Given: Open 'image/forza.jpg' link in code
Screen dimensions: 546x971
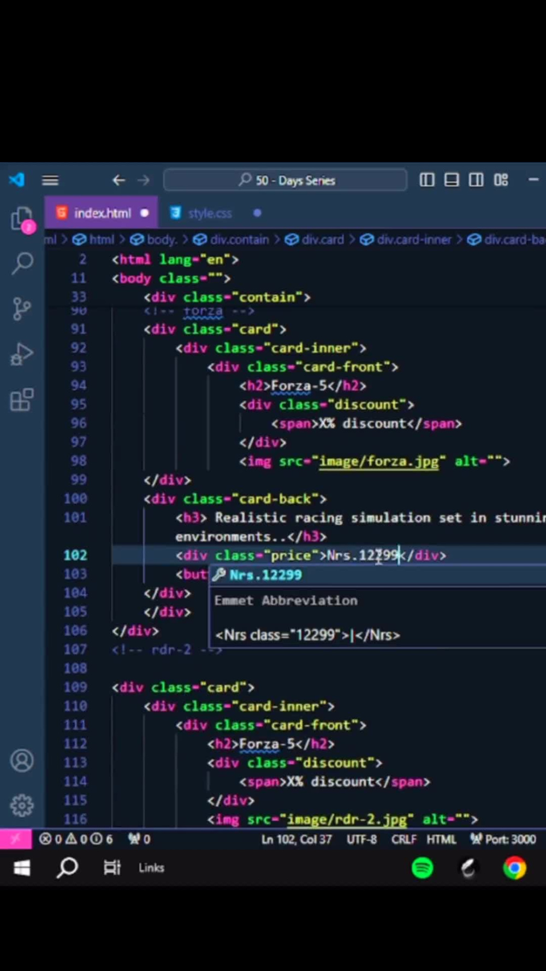Looking at the screenshot, I should 378,461.
